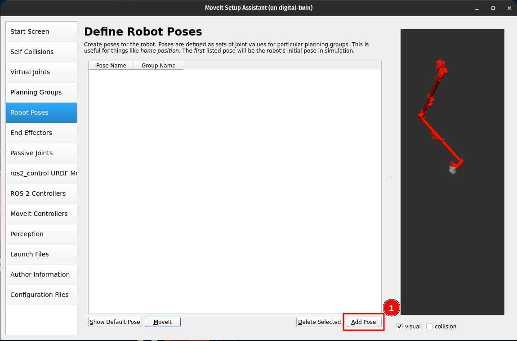The image size is (517, 341).
Task: Go to Configuration Files section
Action: (41, 295)
